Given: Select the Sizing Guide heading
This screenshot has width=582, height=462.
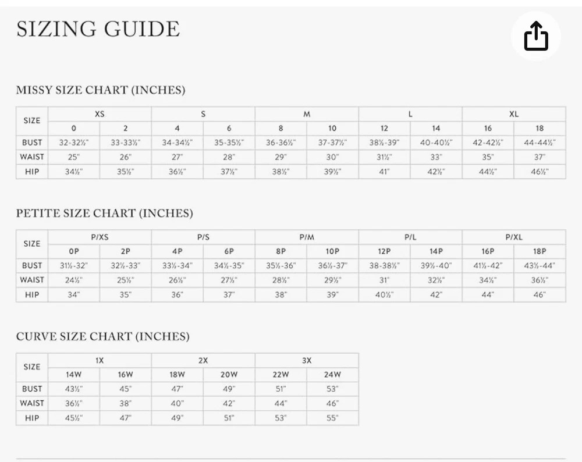Looking at the screenshot, I should click(x=98, y=29).
